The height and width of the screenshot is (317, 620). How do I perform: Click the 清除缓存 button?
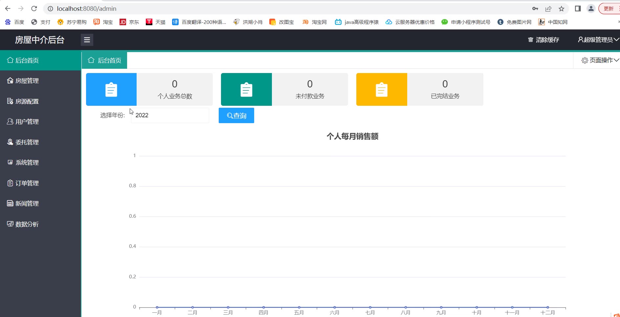[543, 40]
